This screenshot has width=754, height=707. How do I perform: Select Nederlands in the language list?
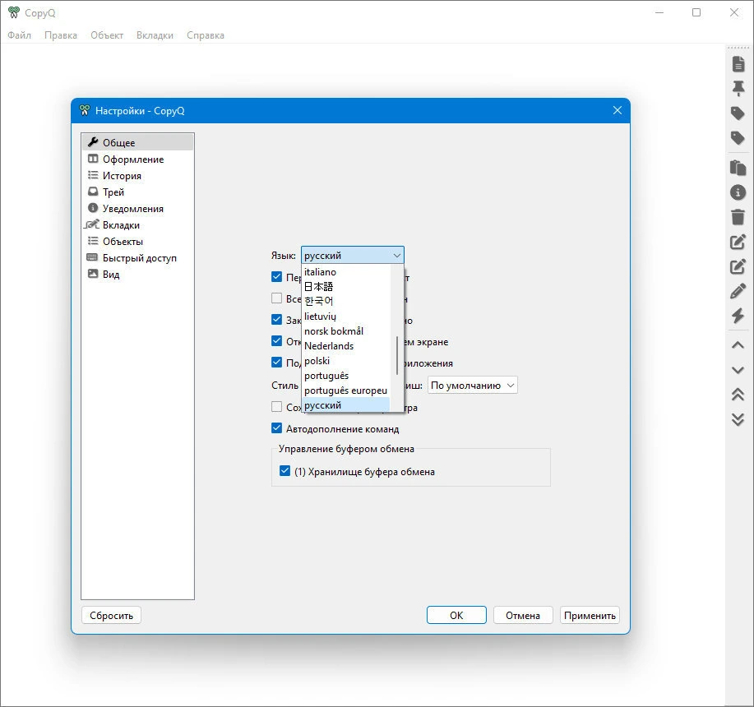[345, 346]
